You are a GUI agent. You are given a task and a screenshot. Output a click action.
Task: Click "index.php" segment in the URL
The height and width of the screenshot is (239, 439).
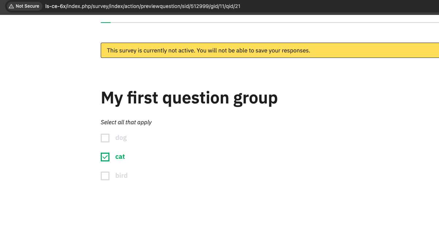77,6
